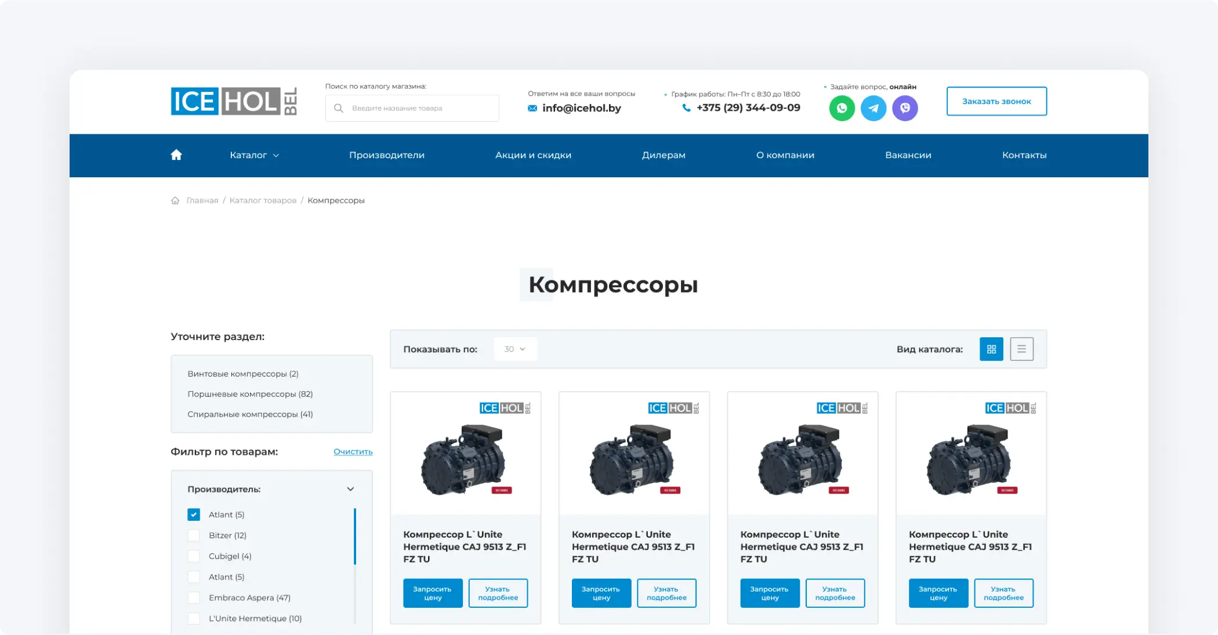
Task: Open Viber chat icon
Action: 905,108
